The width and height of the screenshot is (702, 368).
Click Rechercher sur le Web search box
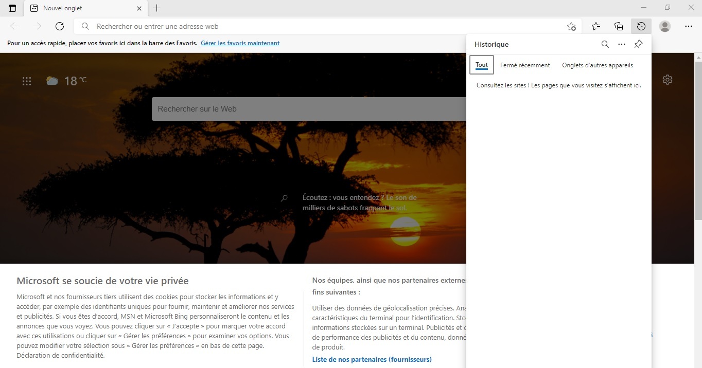coord(309,109)
